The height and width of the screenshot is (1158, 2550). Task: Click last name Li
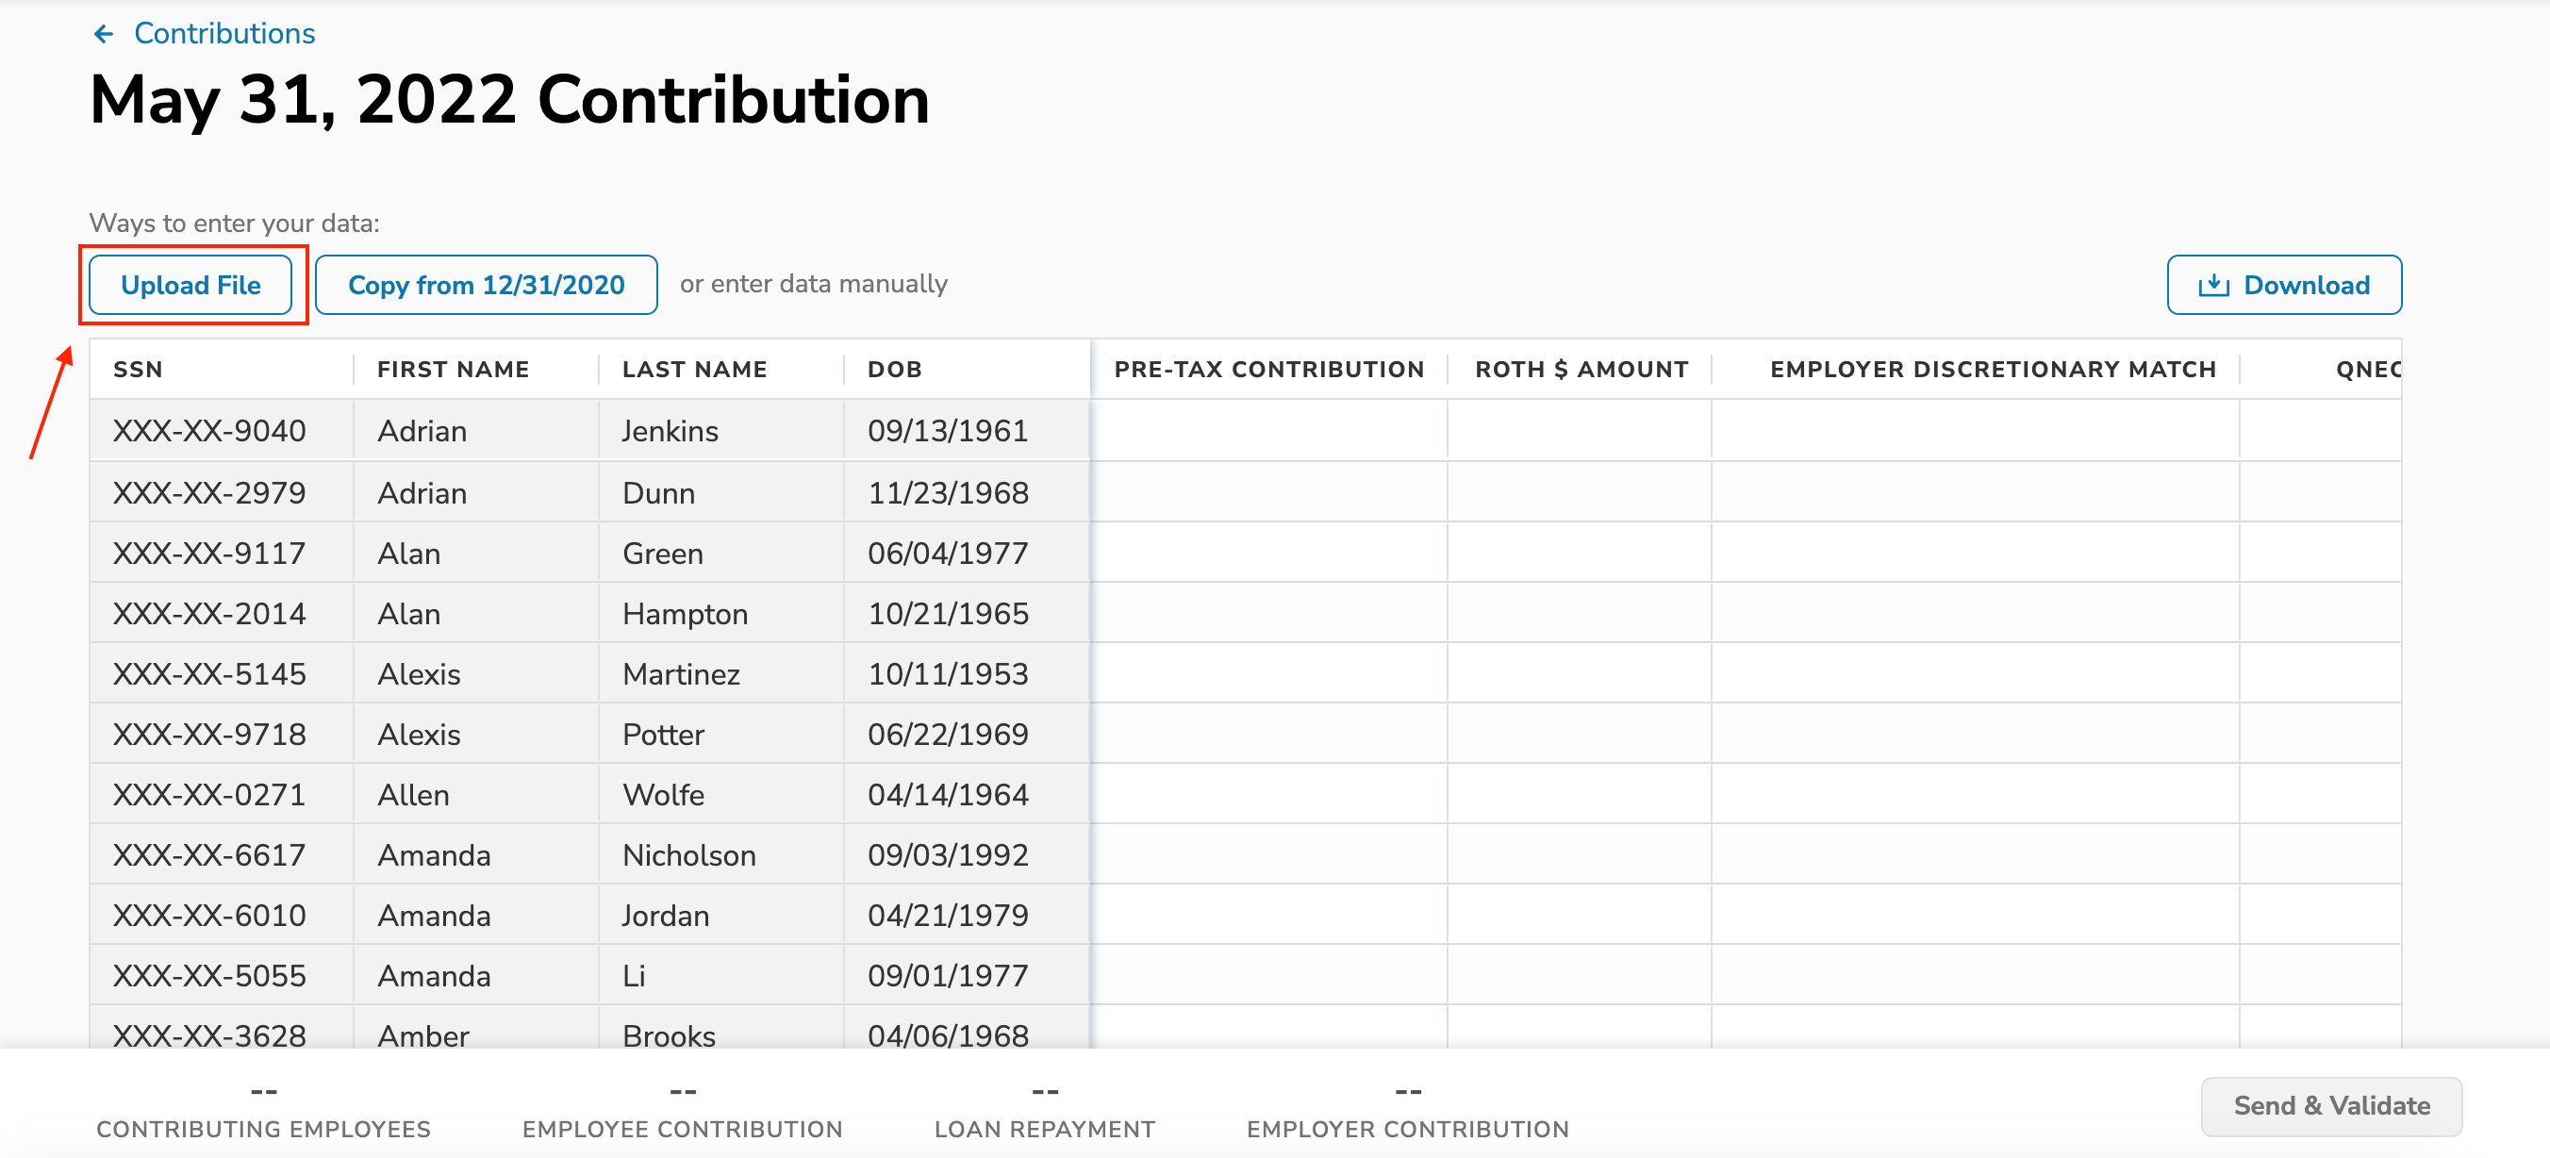(x=634, y=975)
